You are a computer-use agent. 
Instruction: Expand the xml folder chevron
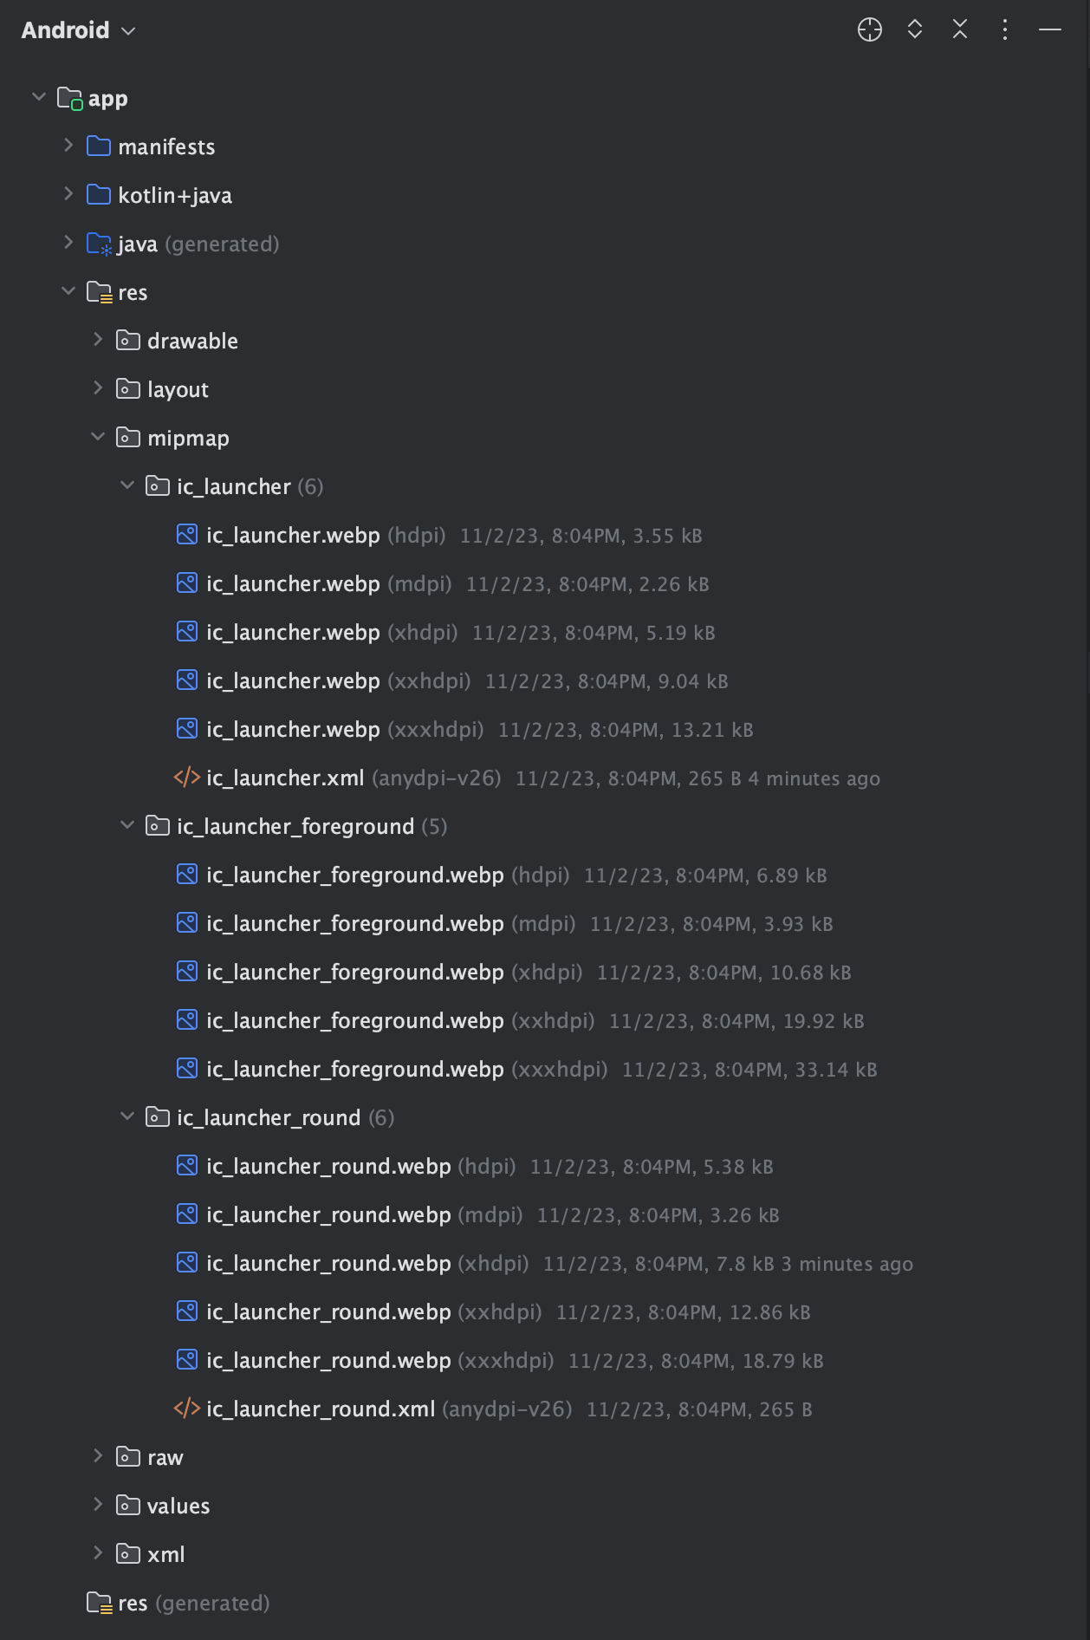click(x=97, y=1553)
